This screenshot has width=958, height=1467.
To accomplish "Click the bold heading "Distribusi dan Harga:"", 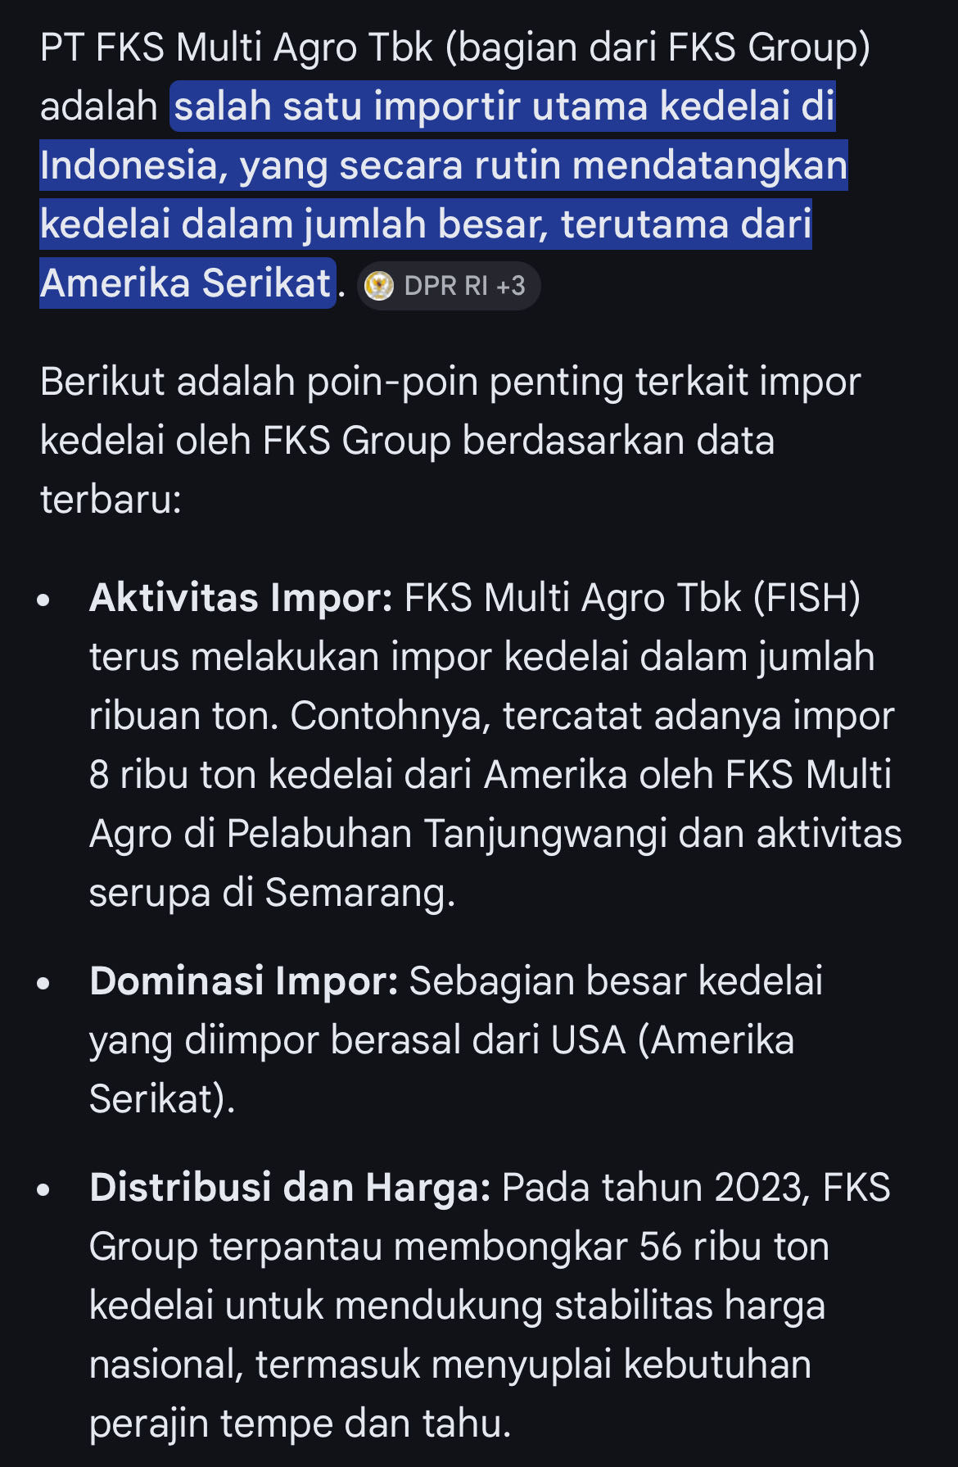I will tap(290, 1188).
